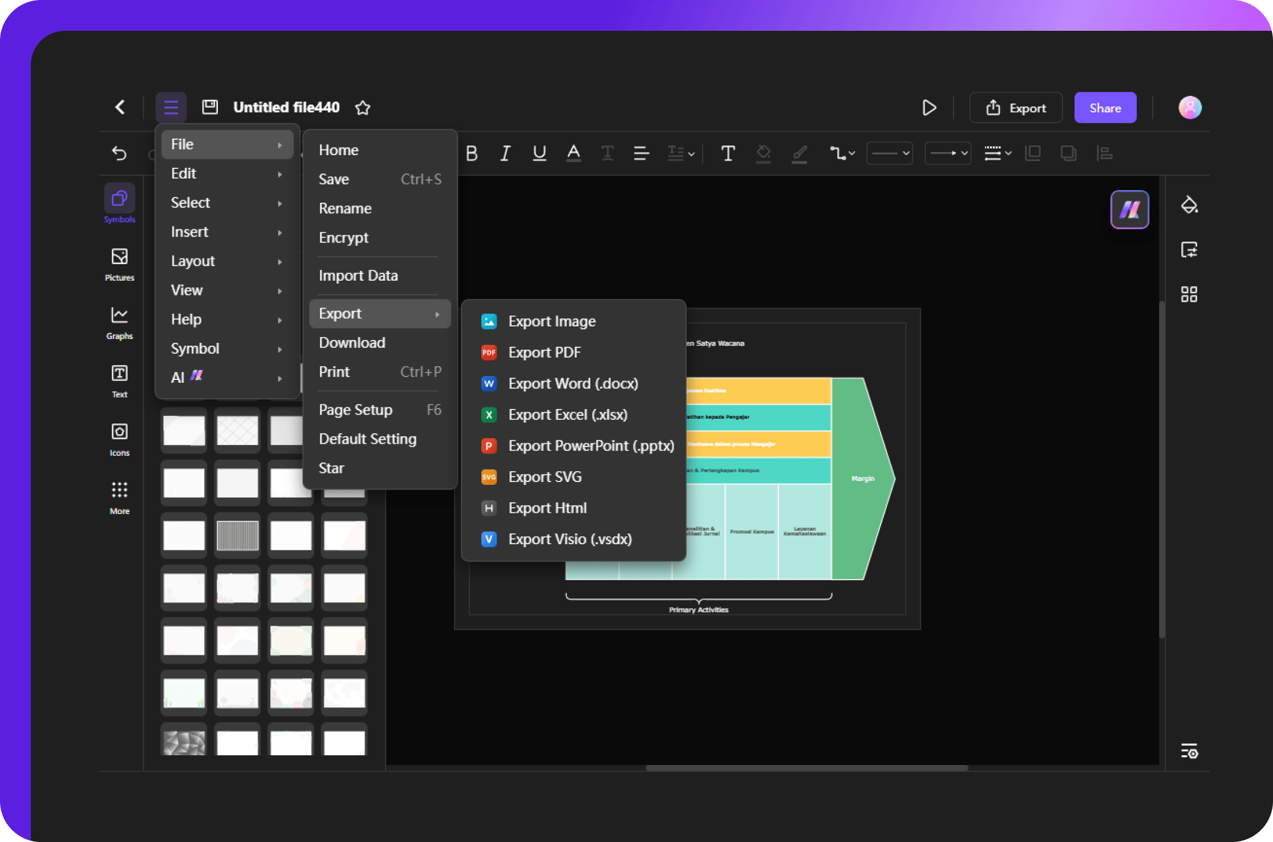Choose Download from File submenu
This screenshot has width=1273, height=842.
point(380,342)
